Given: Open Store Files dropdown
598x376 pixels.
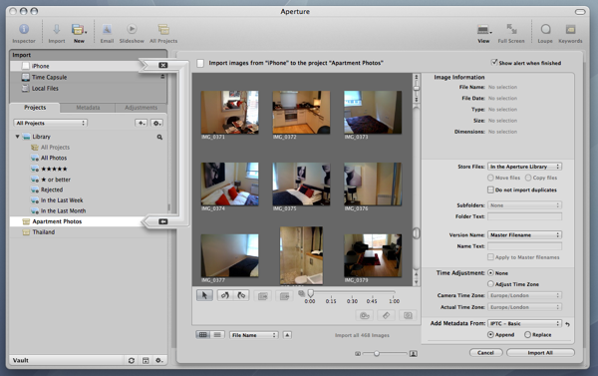Looking at the screenshot, I should [x=525, y=167].
